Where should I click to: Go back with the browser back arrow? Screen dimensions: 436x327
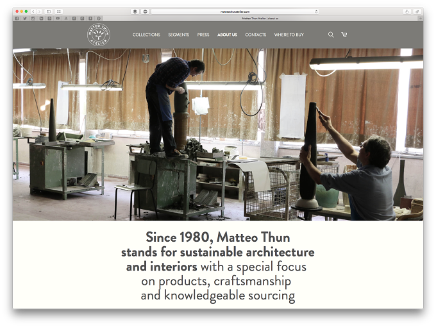point(33,12)
